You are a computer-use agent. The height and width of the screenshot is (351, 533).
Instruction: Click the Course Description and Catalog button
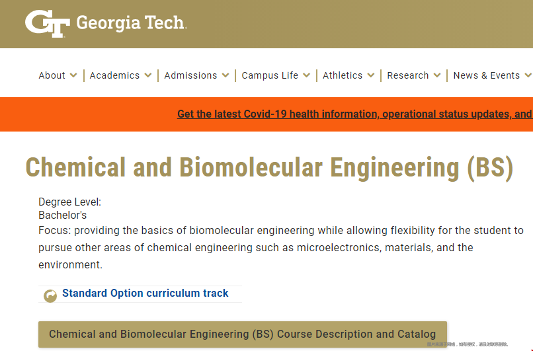(x=243, y=334)
